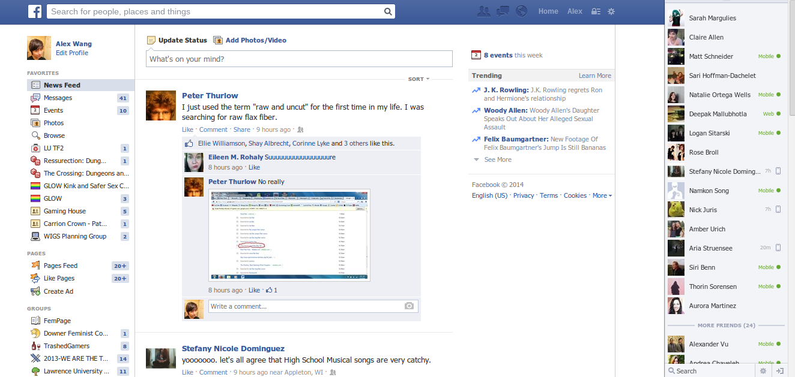
Task: Open the footer More dropdown
Action: pyautogui.click(x=602, y=195)
